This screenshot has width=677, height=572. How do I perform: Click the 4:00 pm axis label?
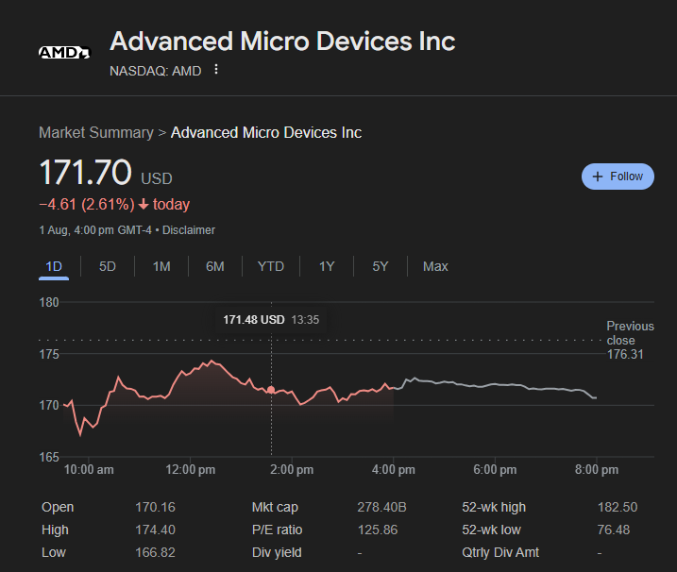tap(394, 470)
